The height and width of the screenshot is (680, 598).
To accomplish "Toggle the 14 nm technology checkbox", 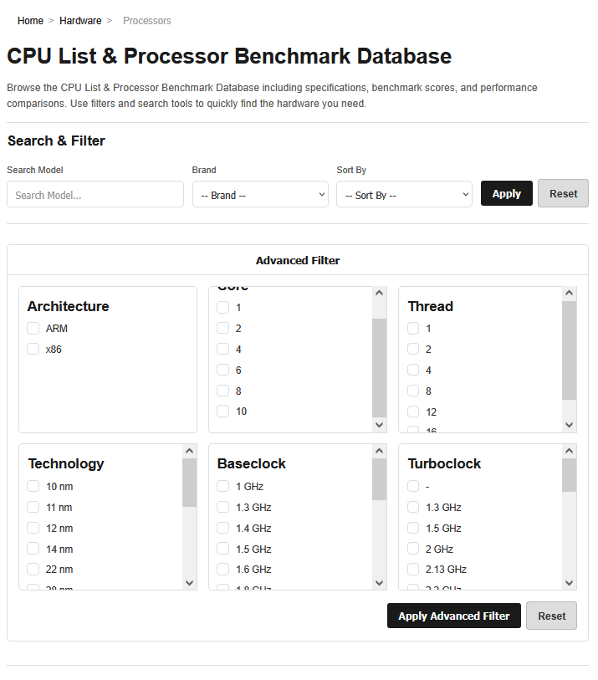I will (33, 549).
